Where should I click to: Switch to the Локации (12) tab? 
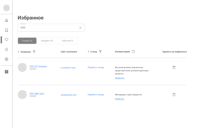[x=47, y=41]
